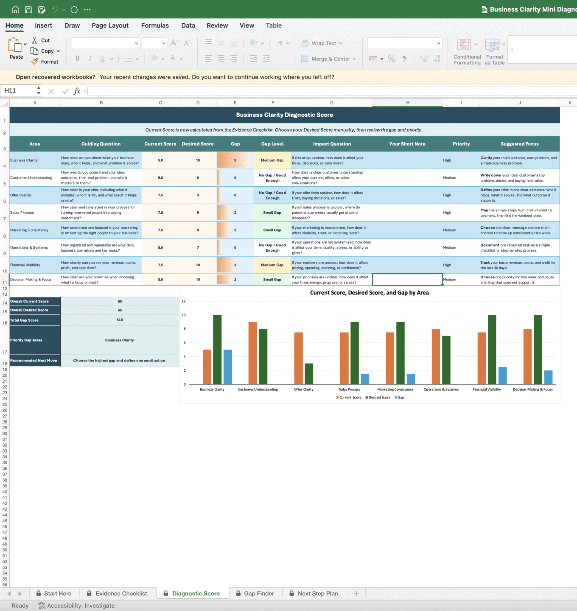
Task: Cancel formula entry with the X icon
Action: (51, 91)
